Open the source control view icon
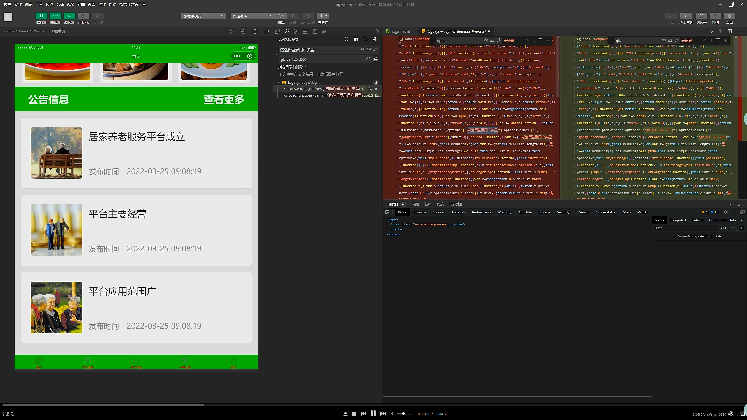 tap(296, 31)
